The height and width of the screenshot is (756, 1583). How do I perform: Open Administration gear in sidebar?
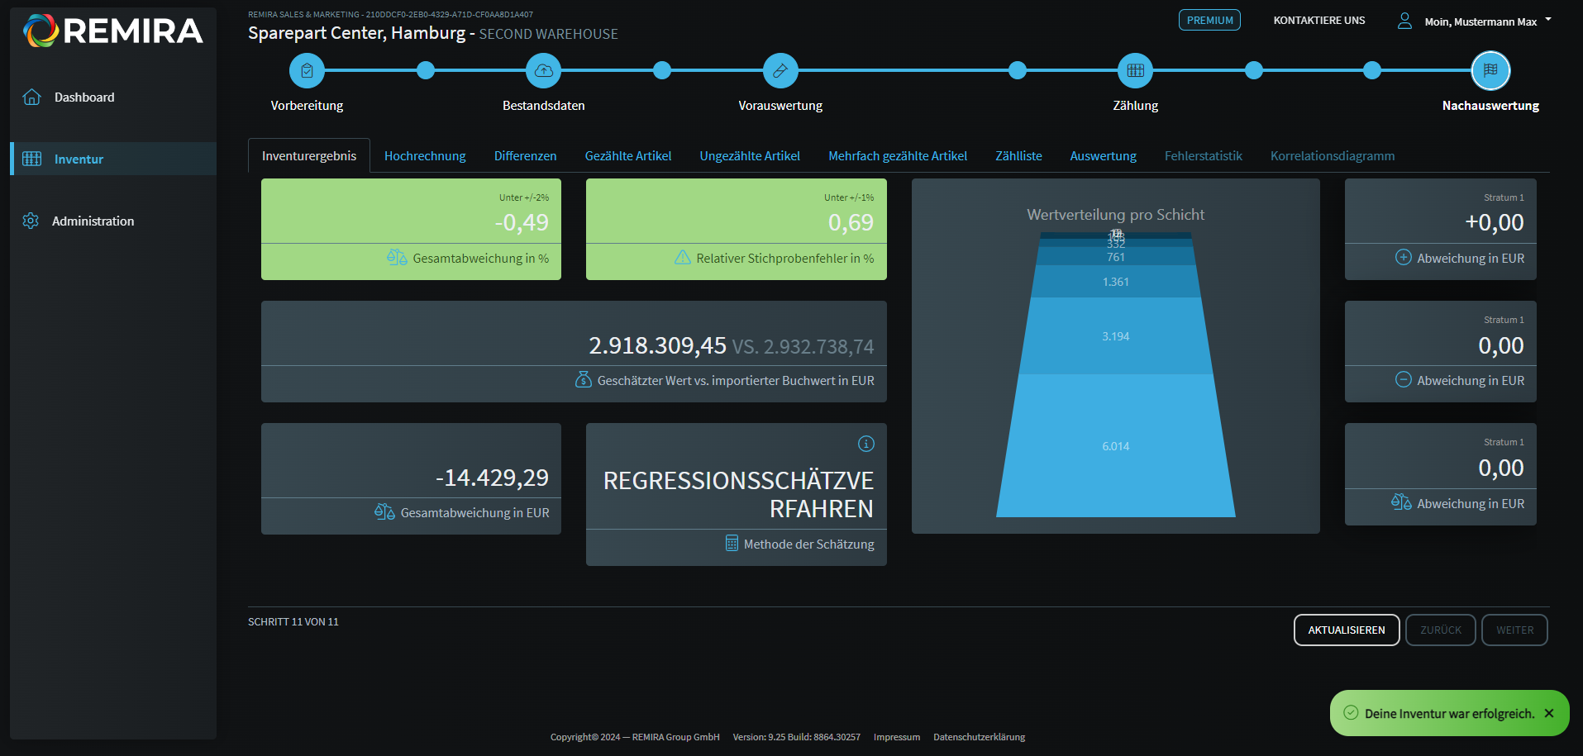(31, 221)
